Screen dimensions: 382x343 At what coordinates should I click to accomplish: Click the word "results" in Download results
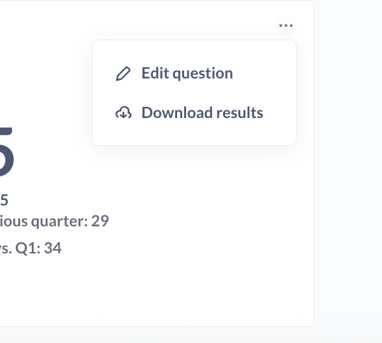(240, 112)
